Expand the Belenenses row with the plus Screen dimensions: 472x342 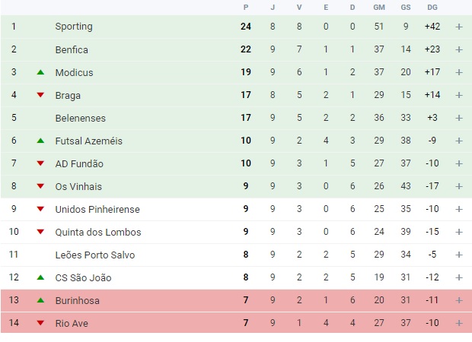459,118
